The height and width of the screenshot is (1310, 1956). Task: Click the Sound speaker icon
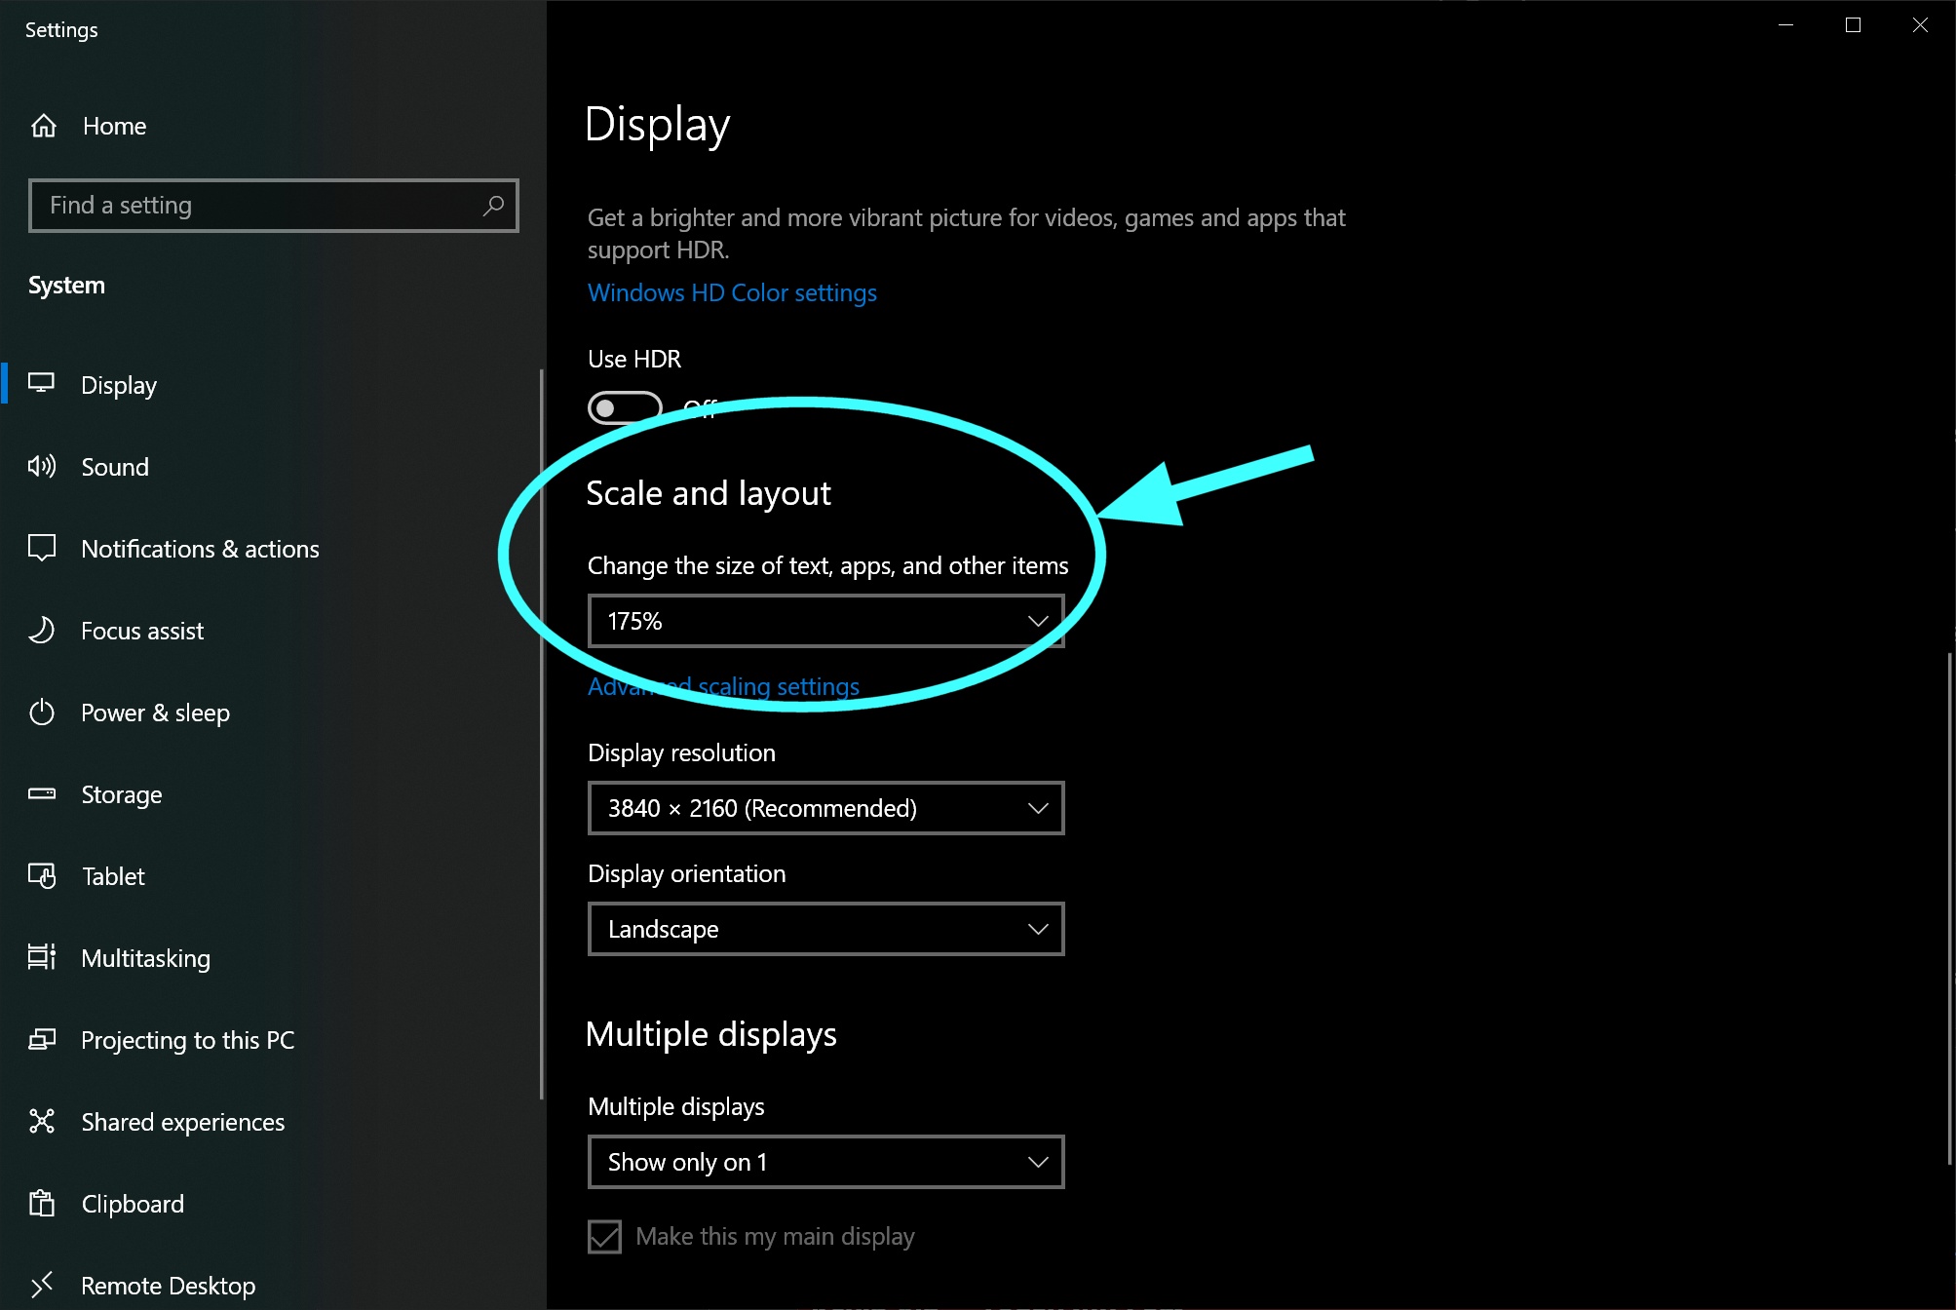tap(42, 467)
